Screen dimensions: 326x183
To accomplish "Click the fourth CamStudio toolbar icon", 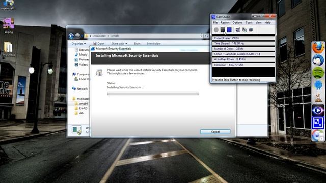I will (238, 30).
